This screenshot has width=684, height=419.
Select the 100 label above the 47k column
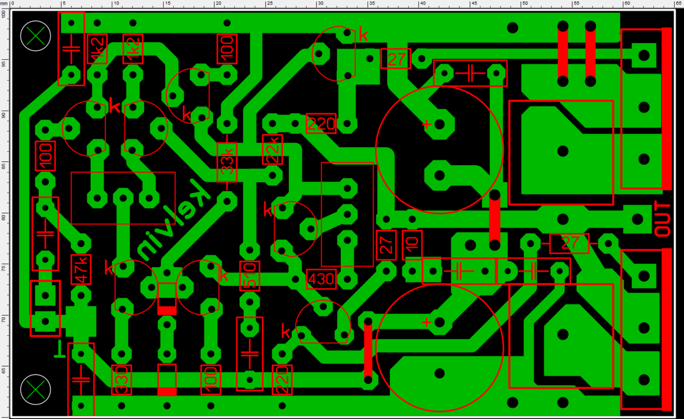(x=45, y=155)
